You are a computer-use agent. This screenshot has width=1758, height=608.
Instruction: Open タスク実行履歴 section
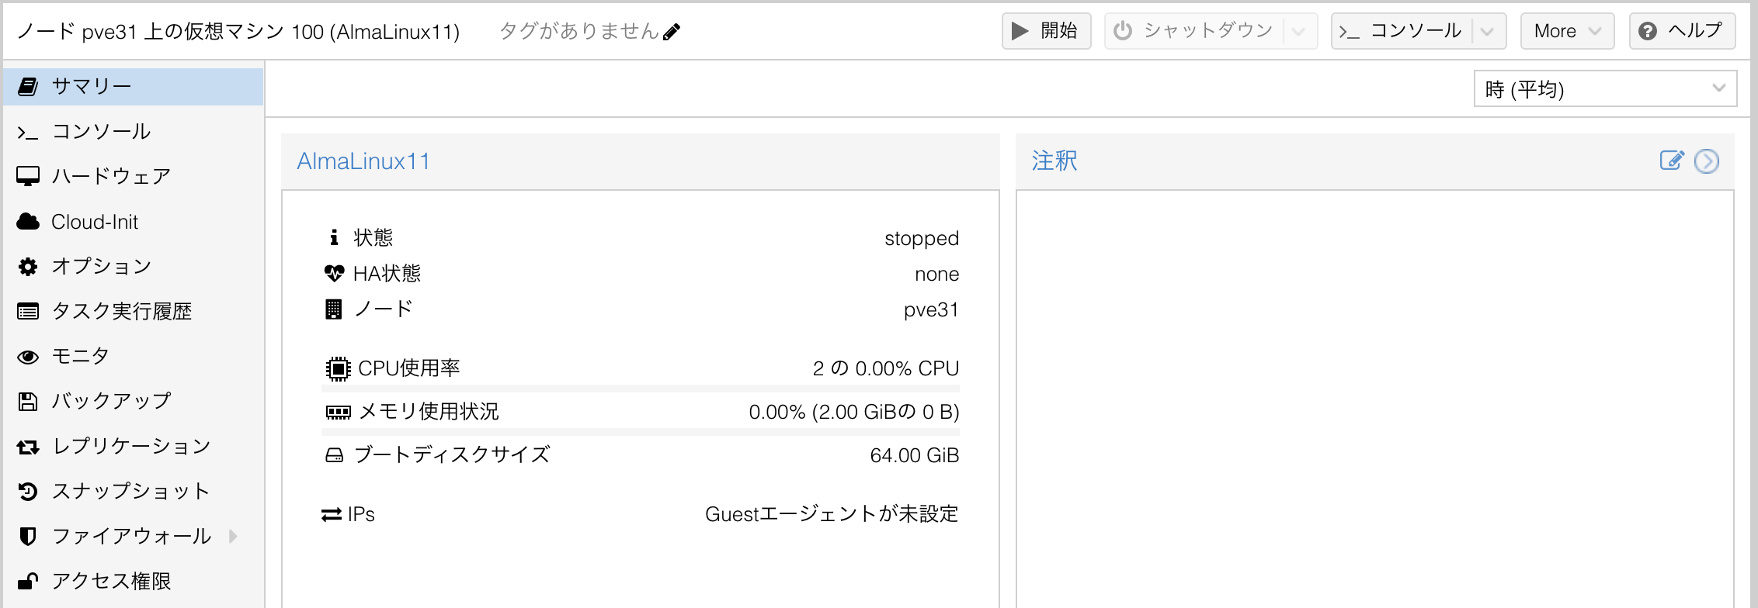(134, 311)
